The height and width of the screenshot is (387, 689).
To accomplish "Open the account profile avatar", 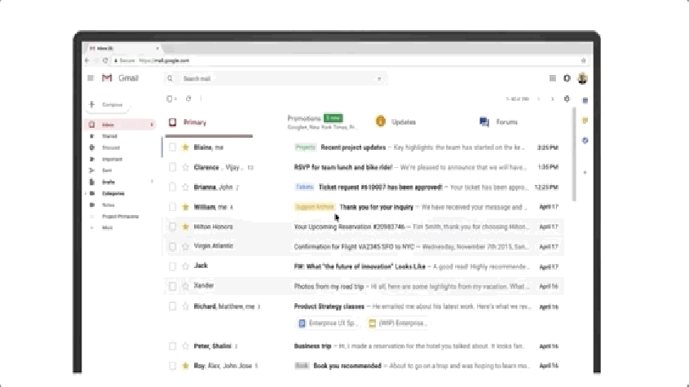I will (583, 78).
